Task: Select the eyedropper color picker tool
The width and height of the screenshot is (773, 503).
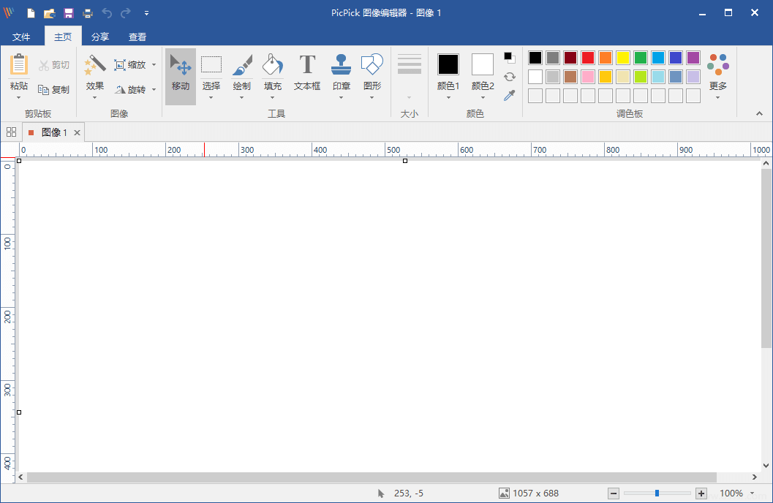Action: (x=509, y=95)
